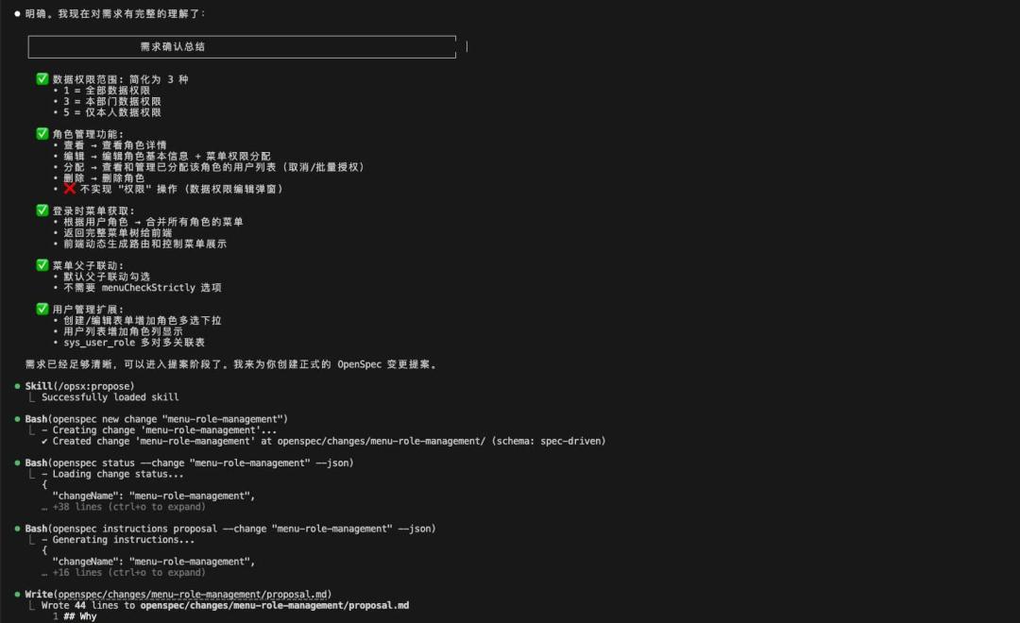Click the line "创建/编辑表单增加角色多选下拉"
The image size is (1020, 623).
tap(143, 321)
